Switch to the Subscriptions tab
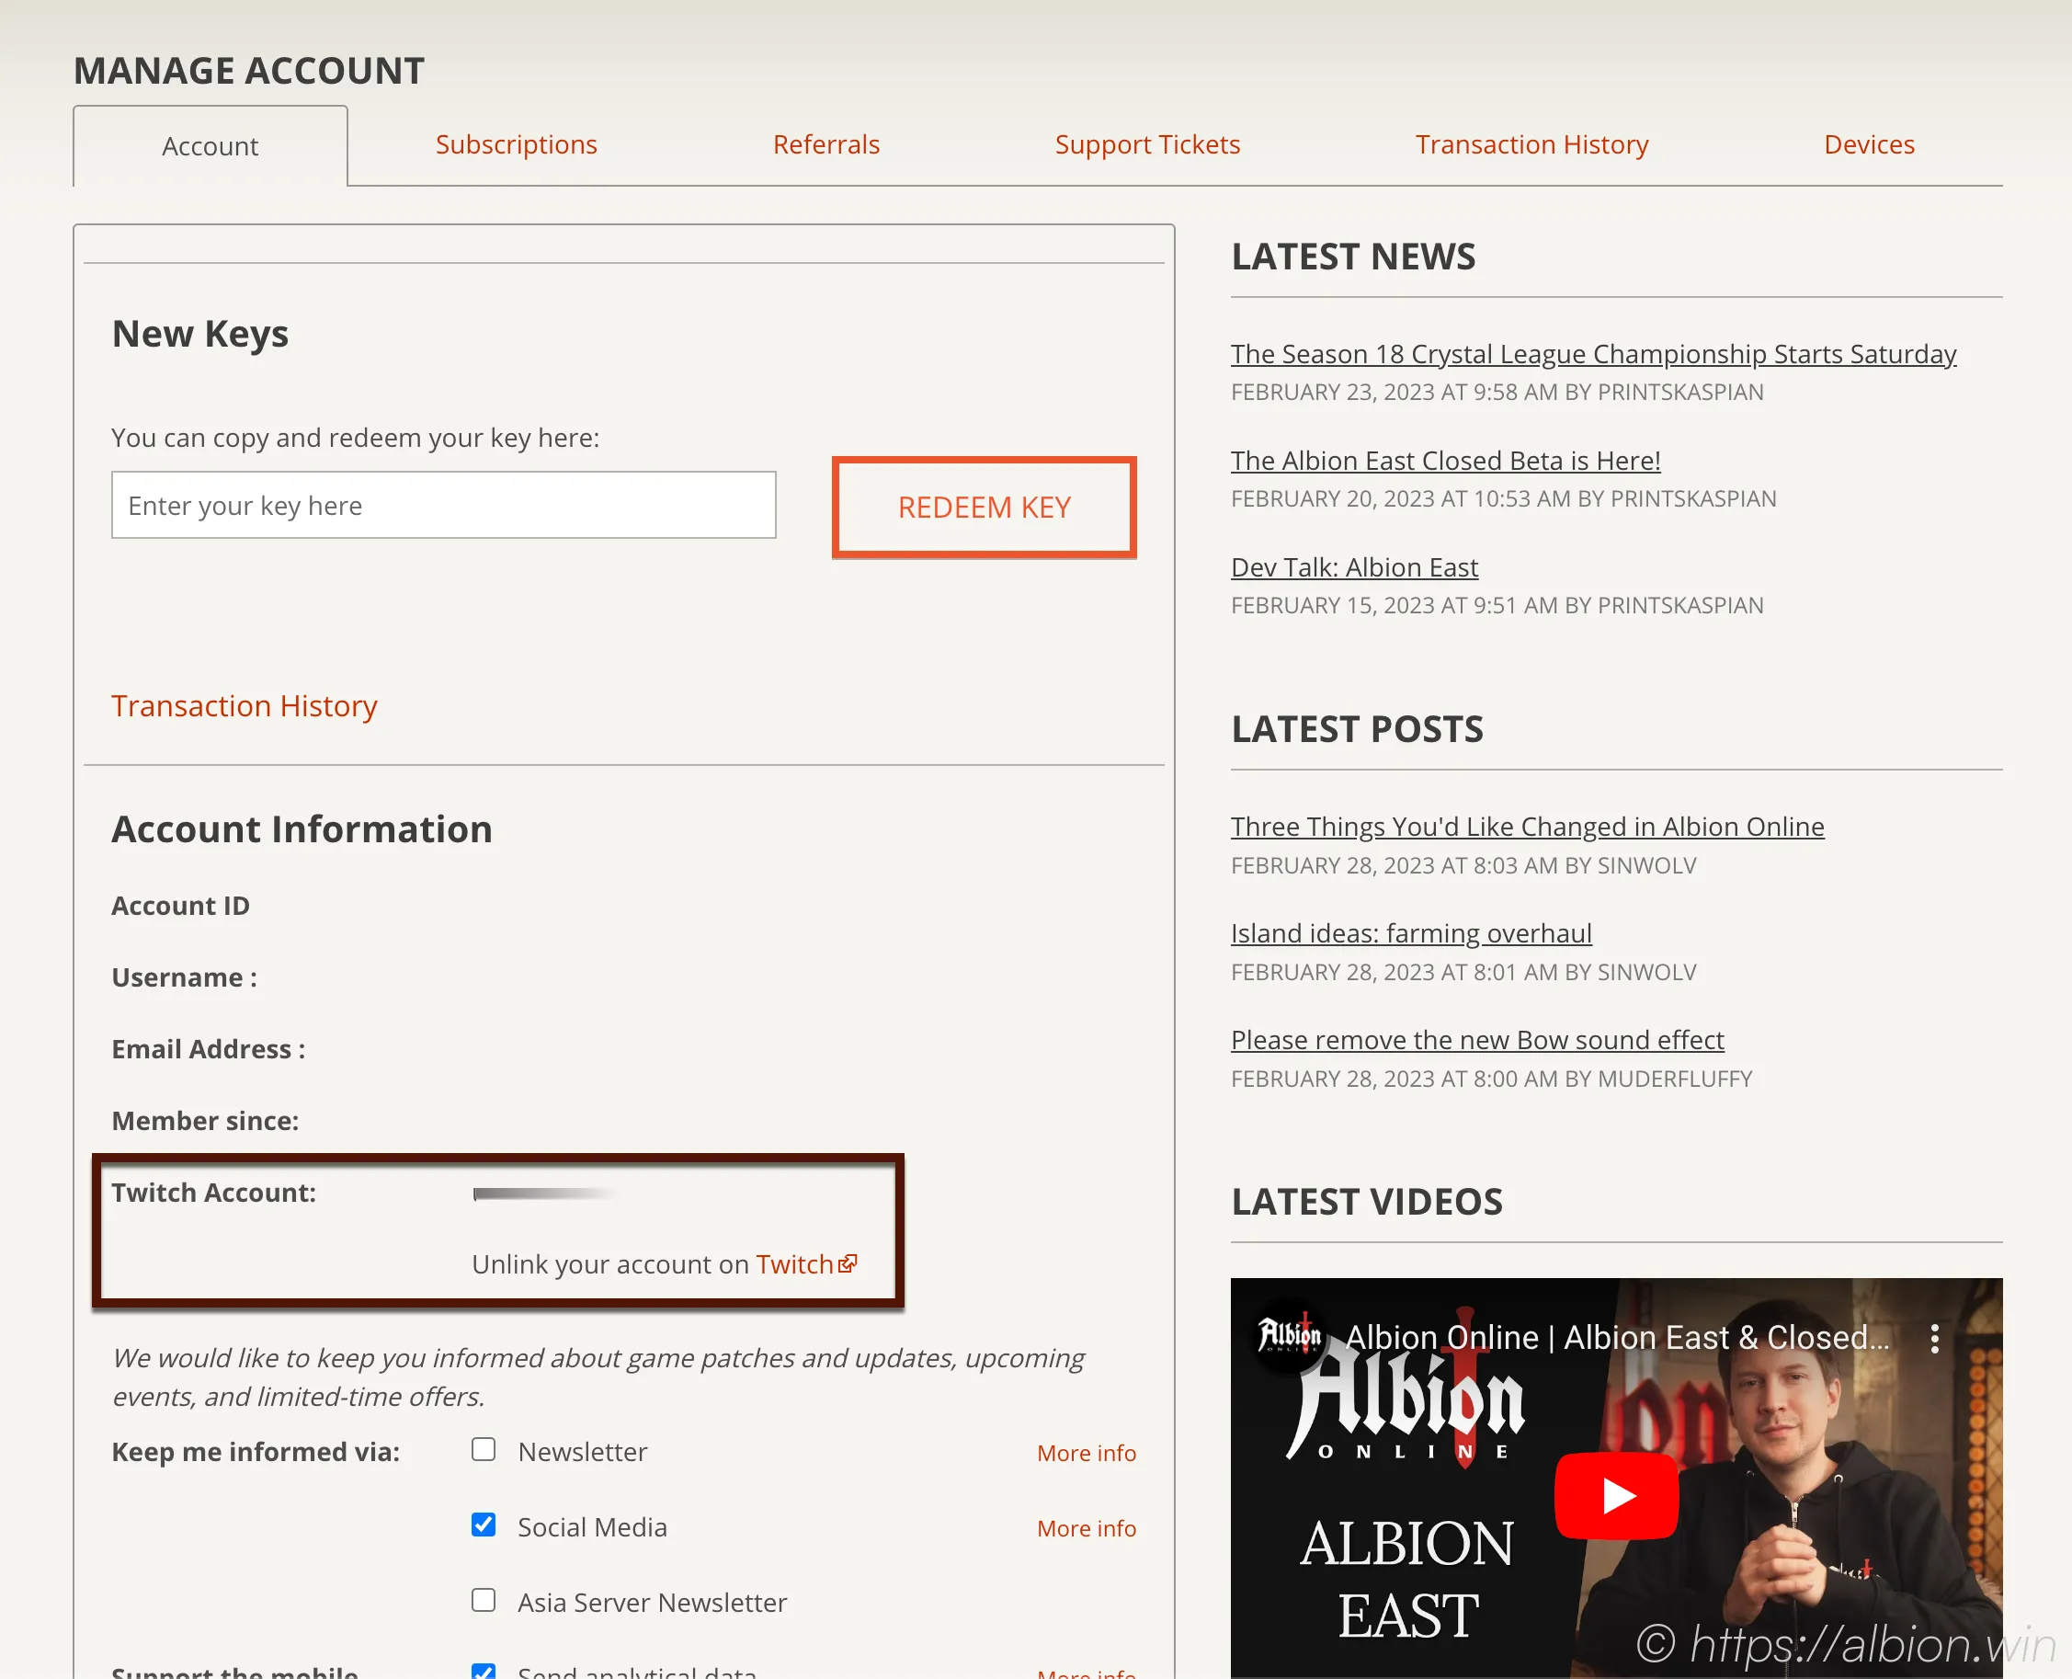 pyautogui.click(x=517, y=145)
